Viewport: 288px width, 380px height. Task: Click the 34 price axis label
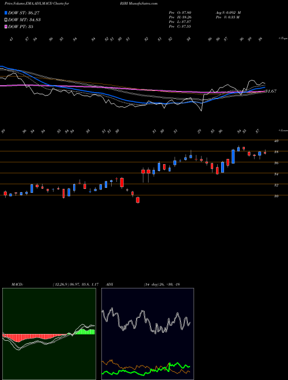tap(276, 174)
